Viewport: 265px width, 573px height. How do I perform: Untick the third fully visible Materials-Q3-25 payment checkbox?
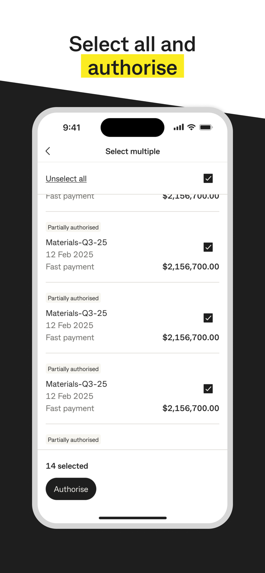[x=208, y=389]
